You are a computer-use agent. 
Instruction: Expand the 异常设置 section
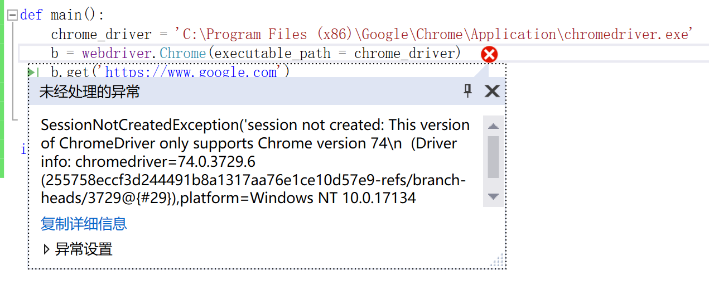point(47,249)
